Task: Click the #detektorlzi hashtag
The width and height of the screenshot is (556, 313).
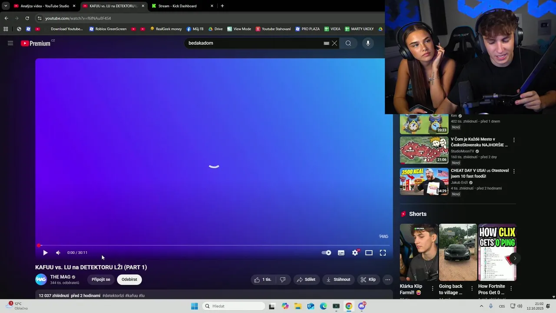Action: pyautogui.click(x=113, y=296)
